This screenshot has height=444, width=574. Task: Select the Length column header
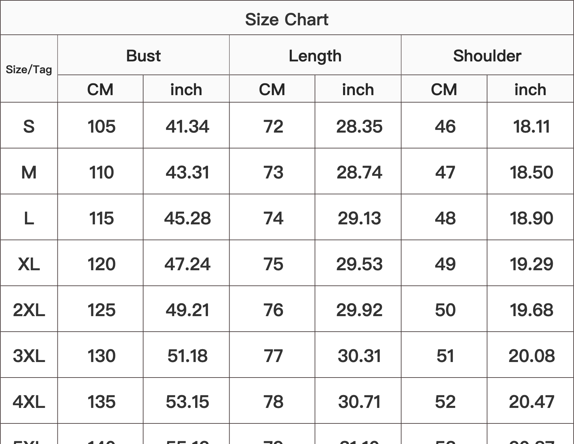click(315, 56)
